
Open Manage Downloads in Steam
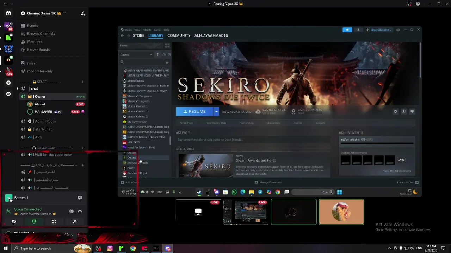[268, 182]
